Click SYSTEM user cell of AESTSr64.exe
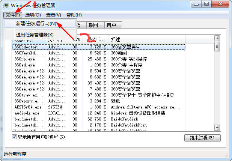The height and width of the screenshot is (161, 232). [x=55, y=107]
